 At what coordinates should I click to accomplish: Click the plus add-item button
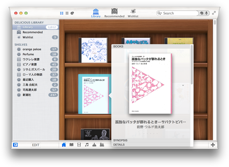click(213, 145)
